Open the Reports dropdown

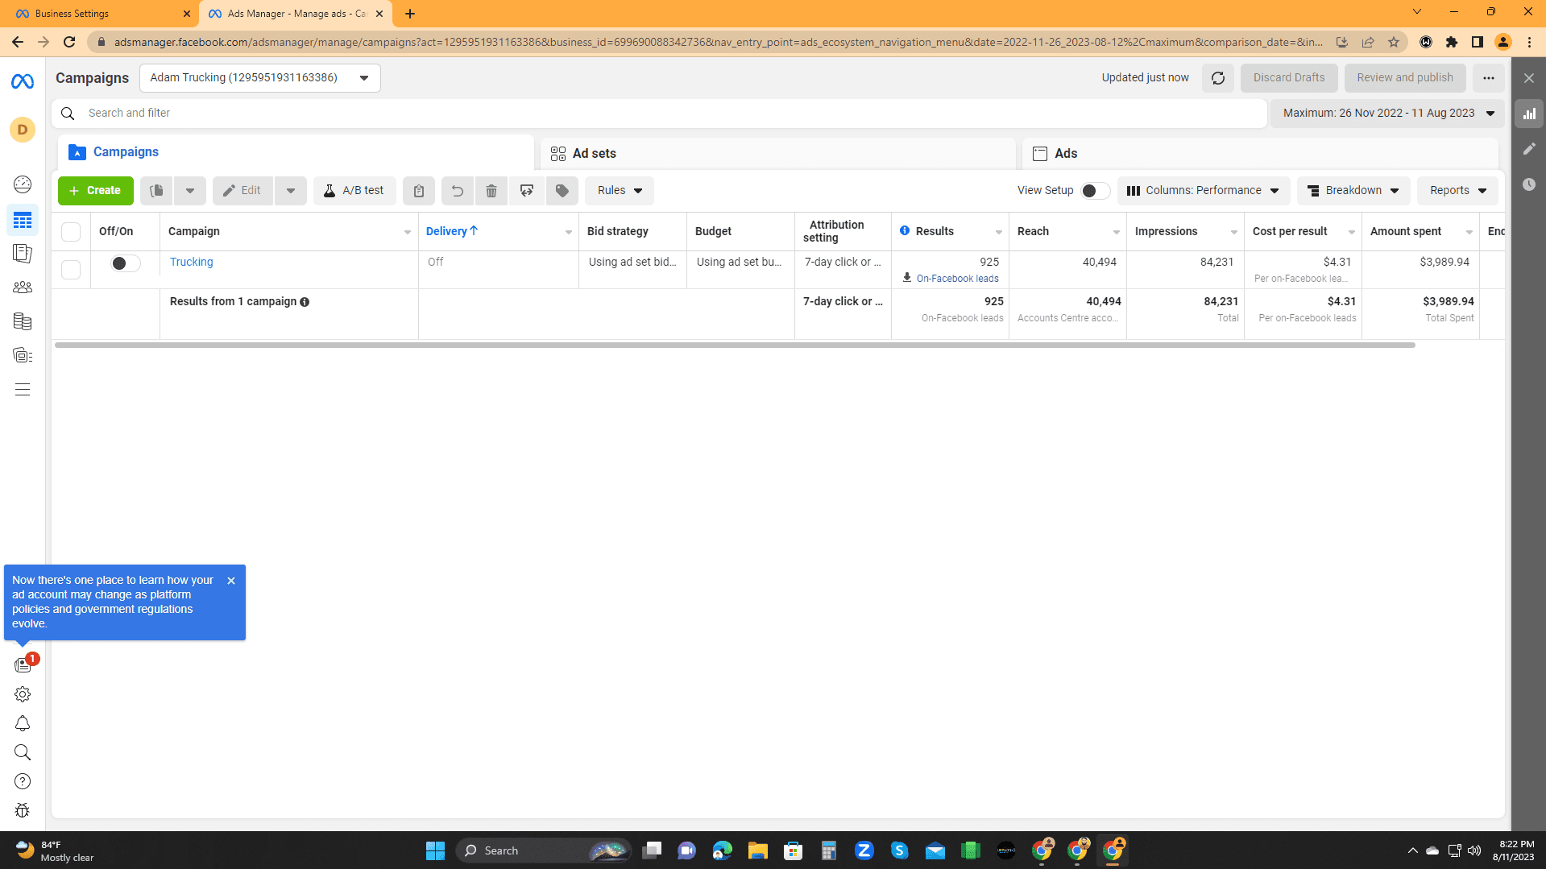pos(1457,191)
